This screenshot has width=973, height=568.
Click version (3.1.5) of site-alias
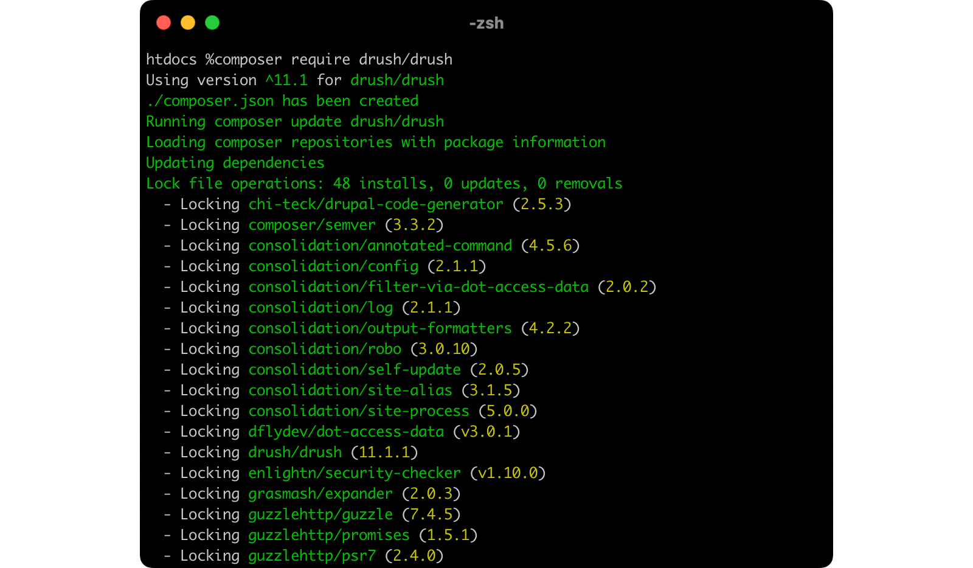point(491,390)
